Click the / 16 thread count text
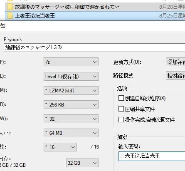The image size is (185, 171). point(95,147)
